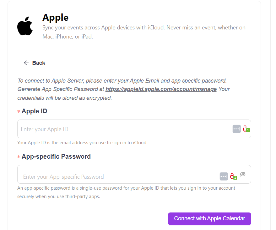Open the gray autofill dots icon in password field
Screen dimensions: 276x230
click(224, 176)
